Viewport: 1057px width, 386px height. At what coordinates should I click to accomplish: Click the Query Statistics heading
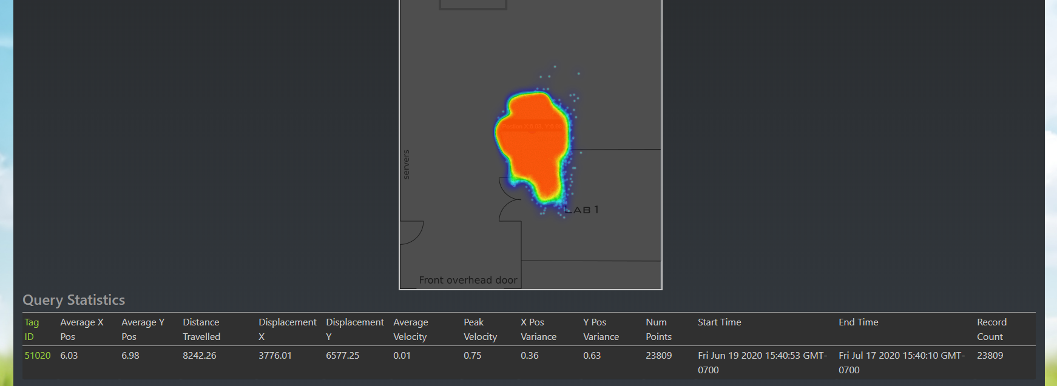tap(74, 300)
